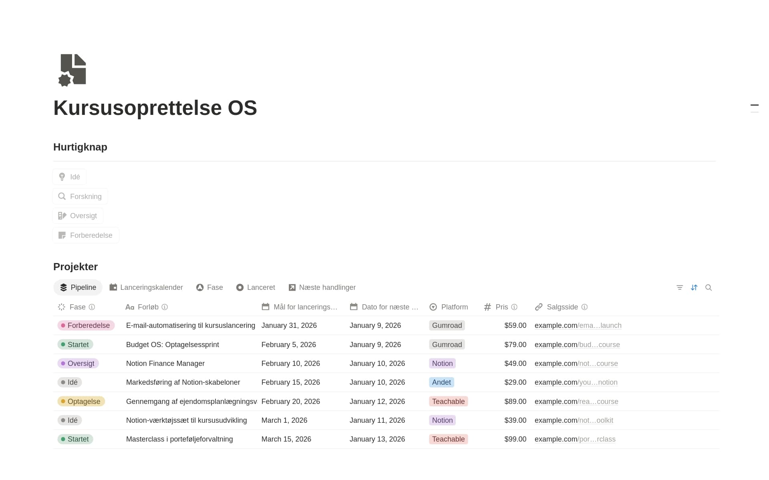Click the Kursusoprettelse OS page icon
Screen dimensions: 769x480
tap(72, 70)
